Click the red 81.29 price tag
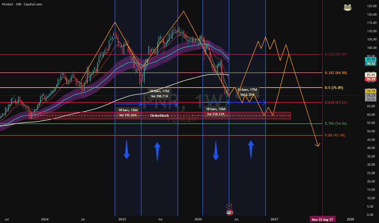 [370, 79]
